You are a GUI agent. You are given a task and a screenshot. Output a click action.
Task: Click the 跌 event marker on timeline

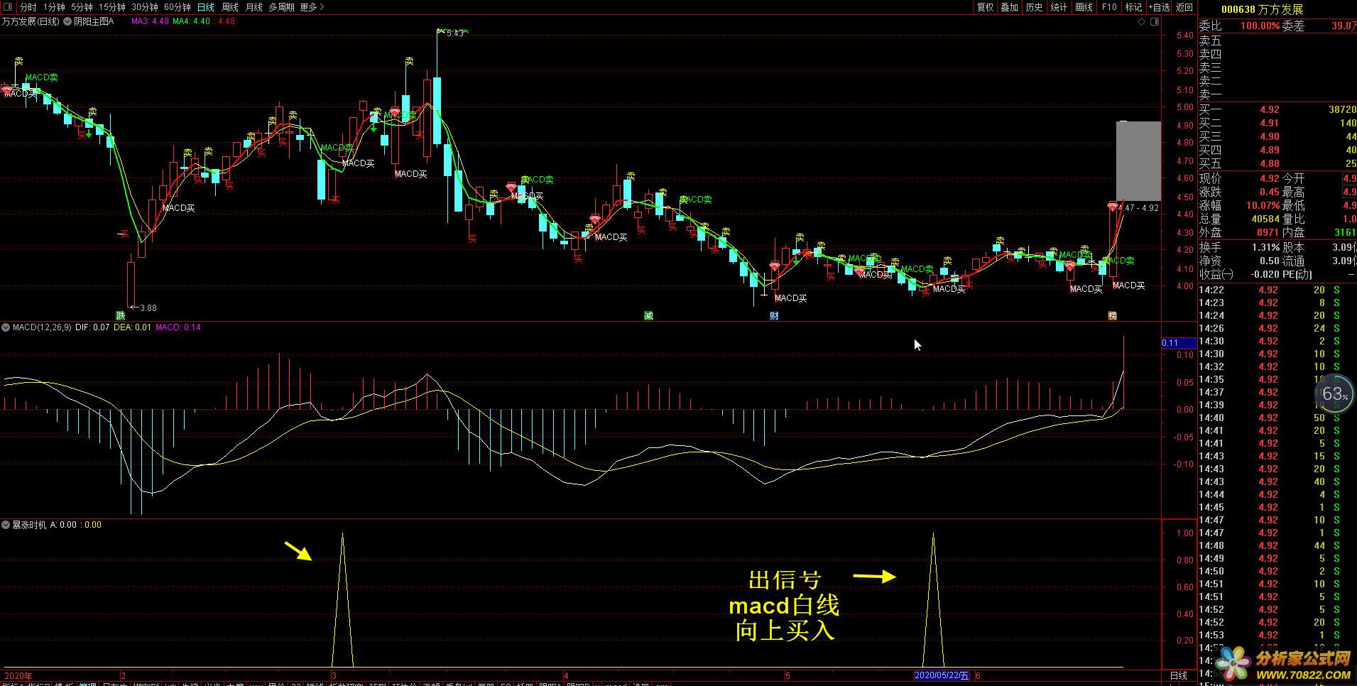(121, 315)
